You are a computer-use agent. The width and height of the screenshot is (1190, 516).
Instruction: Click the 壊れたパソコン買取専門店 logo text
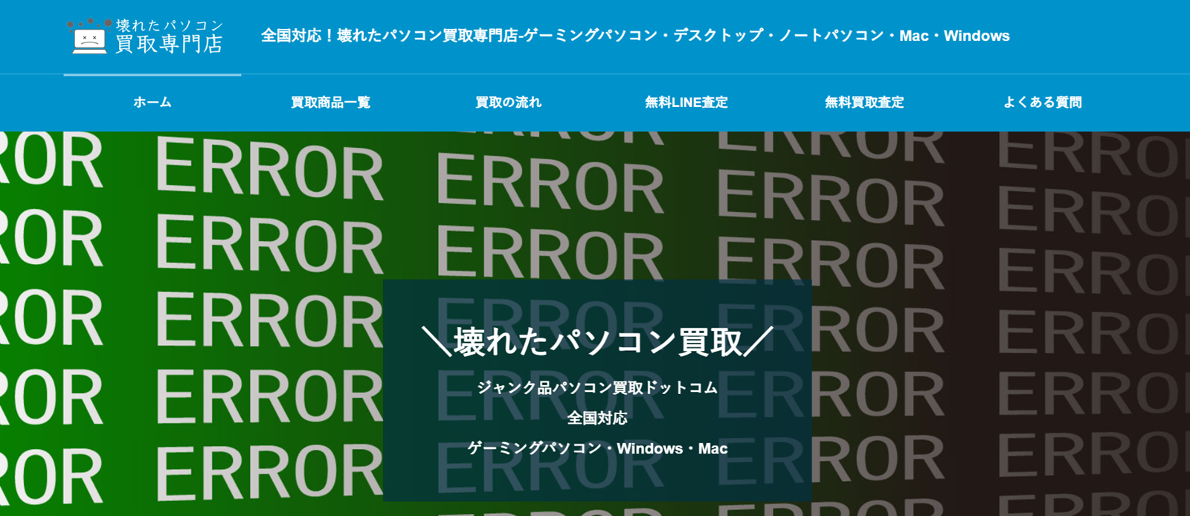(x=169, y=36)
